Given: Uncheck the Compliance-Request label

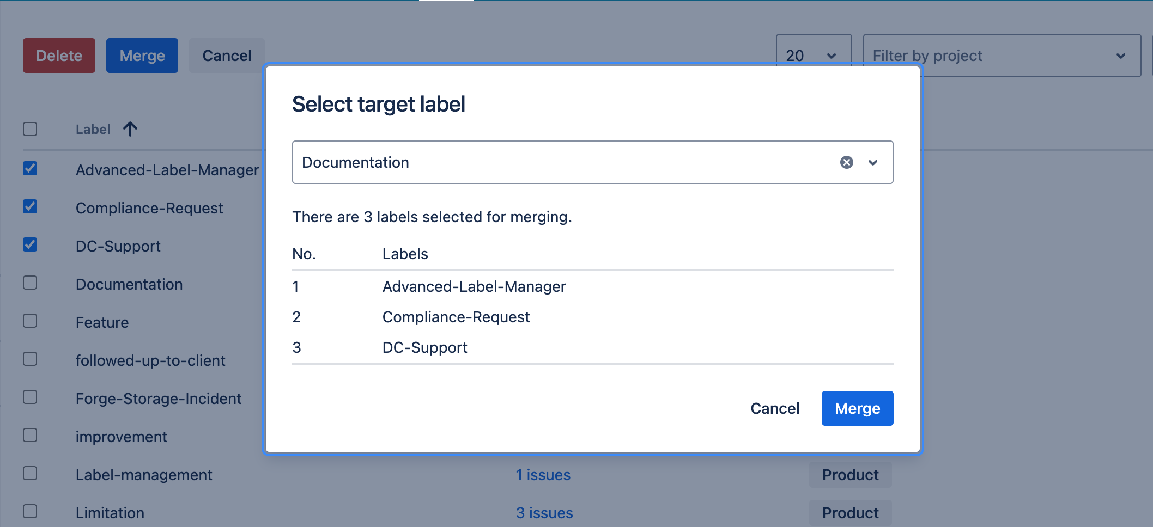Looking at the screenshot, I should click(30, 207).
